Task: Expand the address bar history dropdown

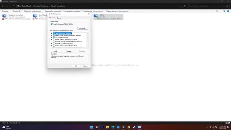Action: [x=180, y=6]
